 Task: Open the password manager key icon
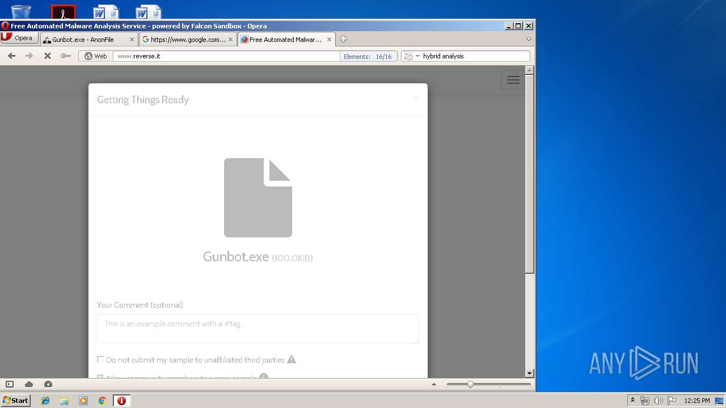tap(66, 56)
